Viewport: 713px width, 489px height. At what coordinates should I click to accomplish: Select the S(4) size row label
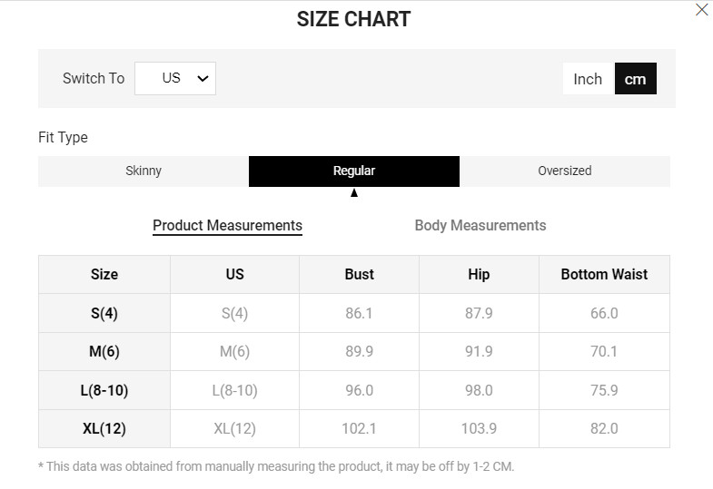click(x=104, y=313)
